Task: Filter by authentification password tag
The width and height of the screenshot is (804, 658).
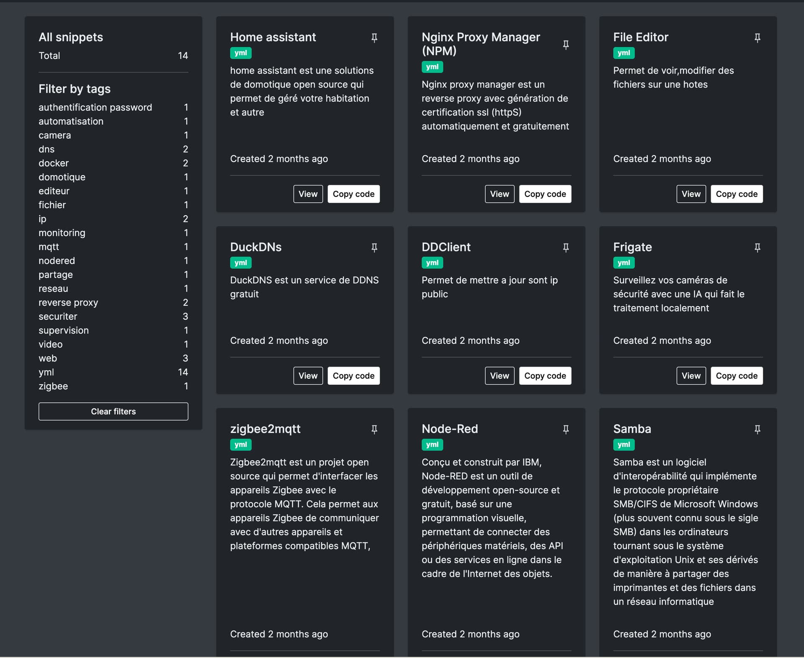Action: [113, 107]
